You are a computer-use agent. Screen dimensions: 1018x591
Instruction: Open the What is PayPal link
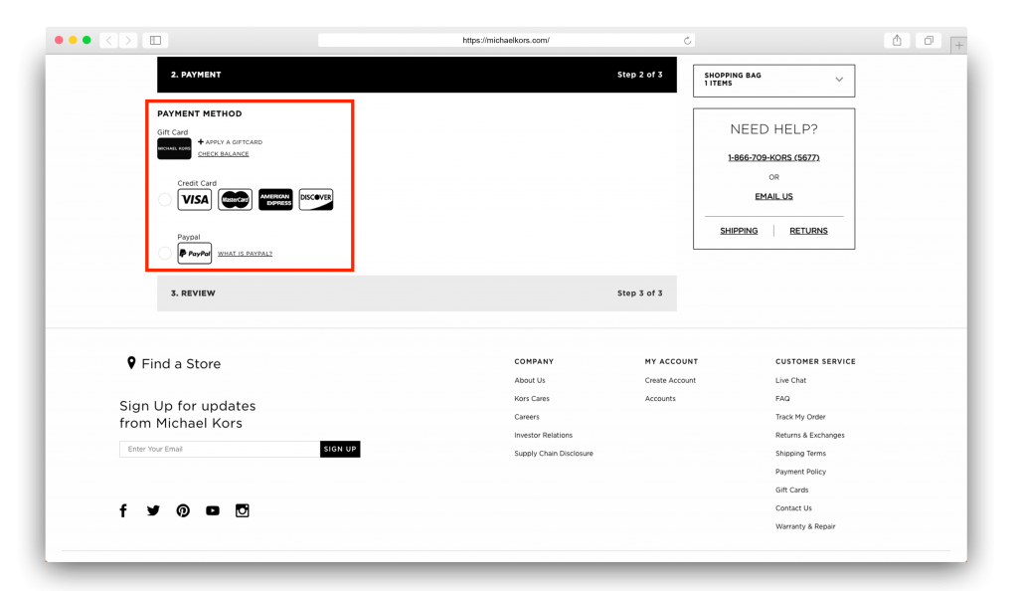[x=245, y=254]
